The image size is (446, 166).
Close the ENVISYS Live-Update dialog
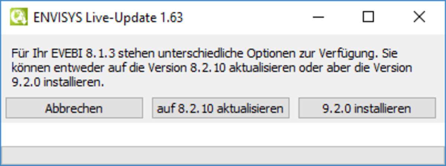tap(419, 17)
